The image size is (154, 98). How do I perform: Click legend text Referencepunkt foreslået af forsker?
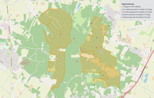click(x=137, y=17)
